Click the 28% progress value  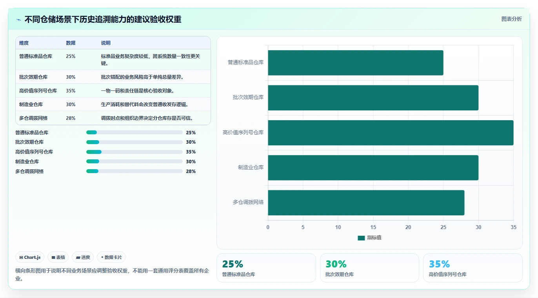tap(191, 172)
